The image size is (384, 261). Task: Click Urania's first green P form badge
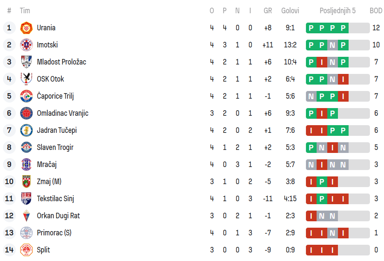(x=311, y=28)
